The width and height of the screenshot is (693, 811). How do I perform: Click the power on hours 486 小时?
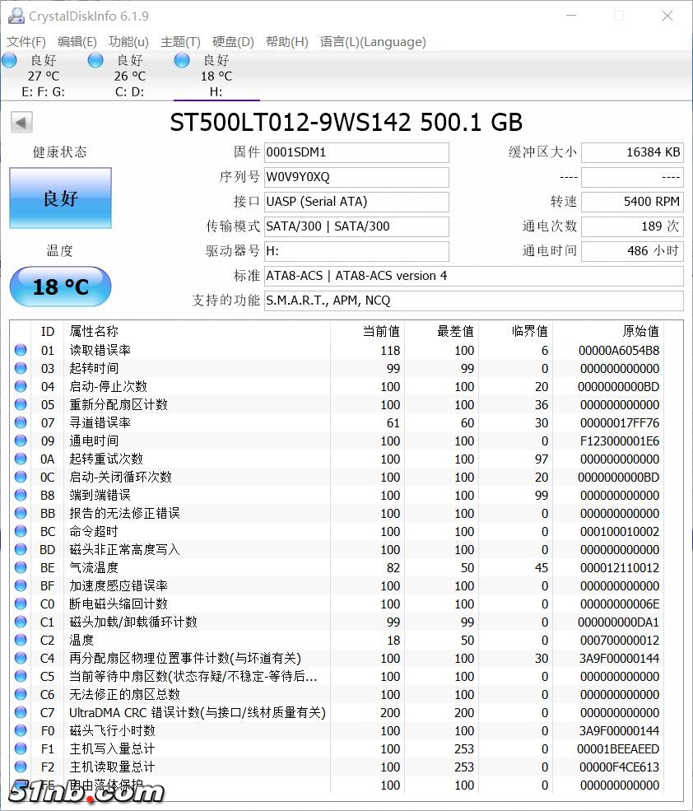point(632,251)
